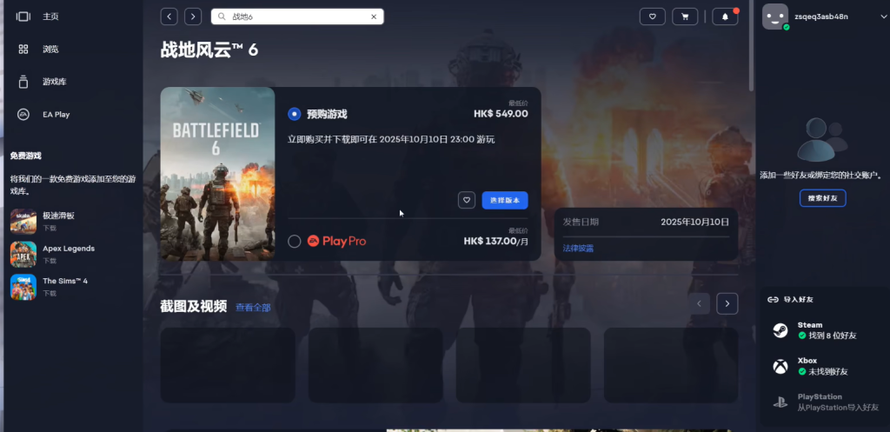Open Apex Legends free game thumbnail
This screenshot has width=890, height=432.
[x=23, y=254]
